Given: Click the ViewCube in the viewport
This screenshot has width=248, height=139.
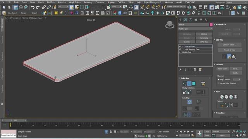Looking at the screenshot, I should pos(170,25).
